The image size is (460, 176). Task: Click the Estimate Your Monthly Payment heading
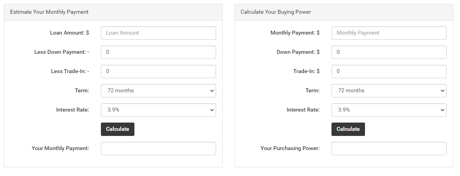49,12
